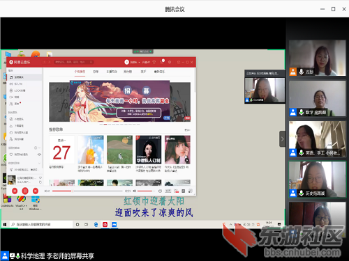Open the settings gear in the music app header
349x261 pixels.
pos(170,62)
